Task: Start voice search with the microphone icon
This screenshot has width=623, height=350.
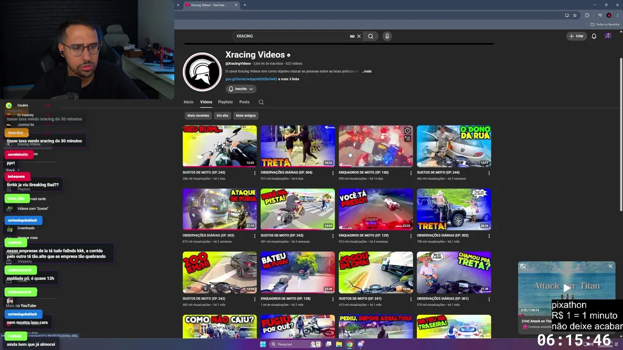Action: 387,36
